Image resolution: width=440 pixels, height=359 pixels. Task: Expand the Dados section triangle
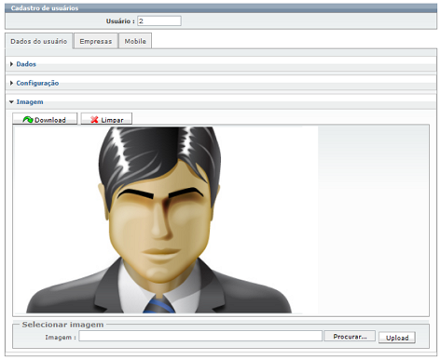tap(11, 64)
